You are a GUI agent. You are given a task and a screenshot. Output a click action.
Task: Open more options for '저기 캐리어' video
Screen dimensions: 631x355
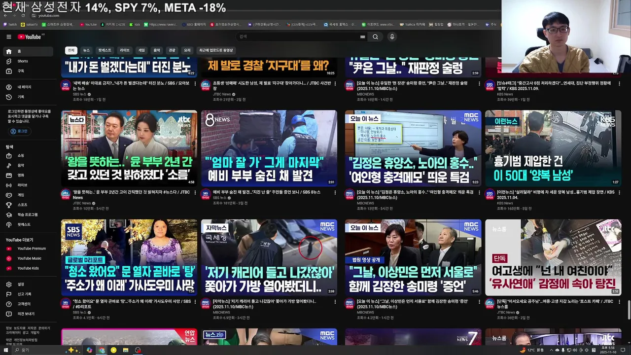coord(335,302)
